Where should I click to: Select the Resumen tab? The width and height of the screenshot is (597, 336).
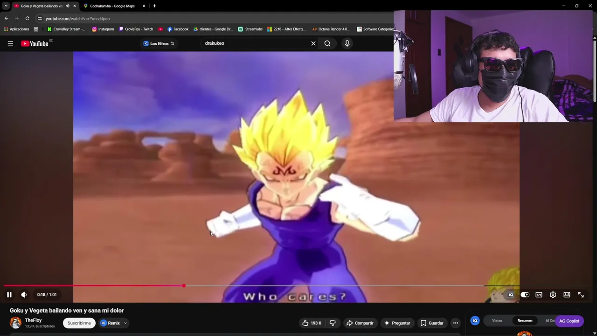click(x=525, y=321)
